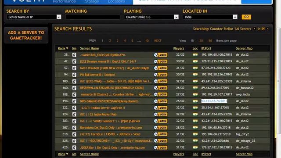The width and height of the screenshot is (281, 158).
Task: View 50 items per page
Action: [x=210, y=41]
